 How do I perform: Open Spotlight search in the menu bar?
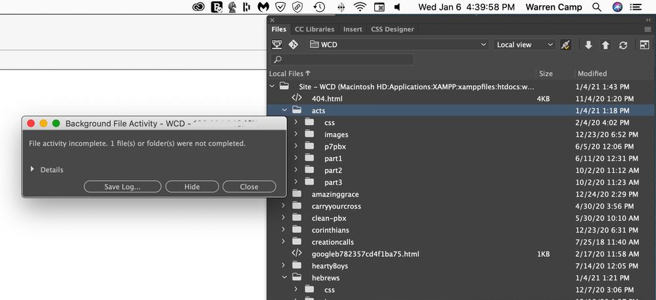click(597, 7)
